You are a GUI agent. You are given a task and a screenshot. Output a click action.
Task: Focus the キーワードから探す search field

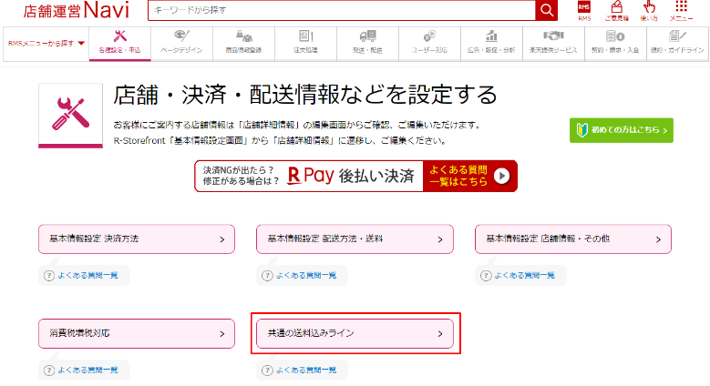(342, 10)
